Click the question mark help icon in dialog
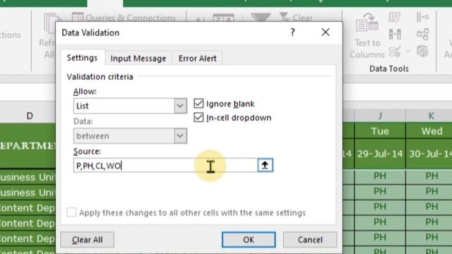Viewport: 452px width, 254px height. (292, 32)
